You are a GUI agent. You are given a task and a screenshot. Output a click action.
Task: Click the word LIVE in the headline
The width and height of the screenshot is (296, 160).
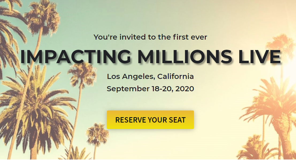pyautogui.click(x=260, y=57)
